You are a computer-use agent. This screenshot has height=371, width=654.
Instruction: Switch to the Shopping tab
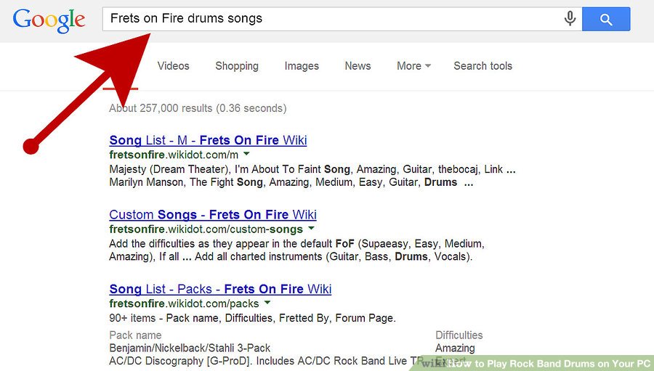pyautogui.click(x=237, y=66)
